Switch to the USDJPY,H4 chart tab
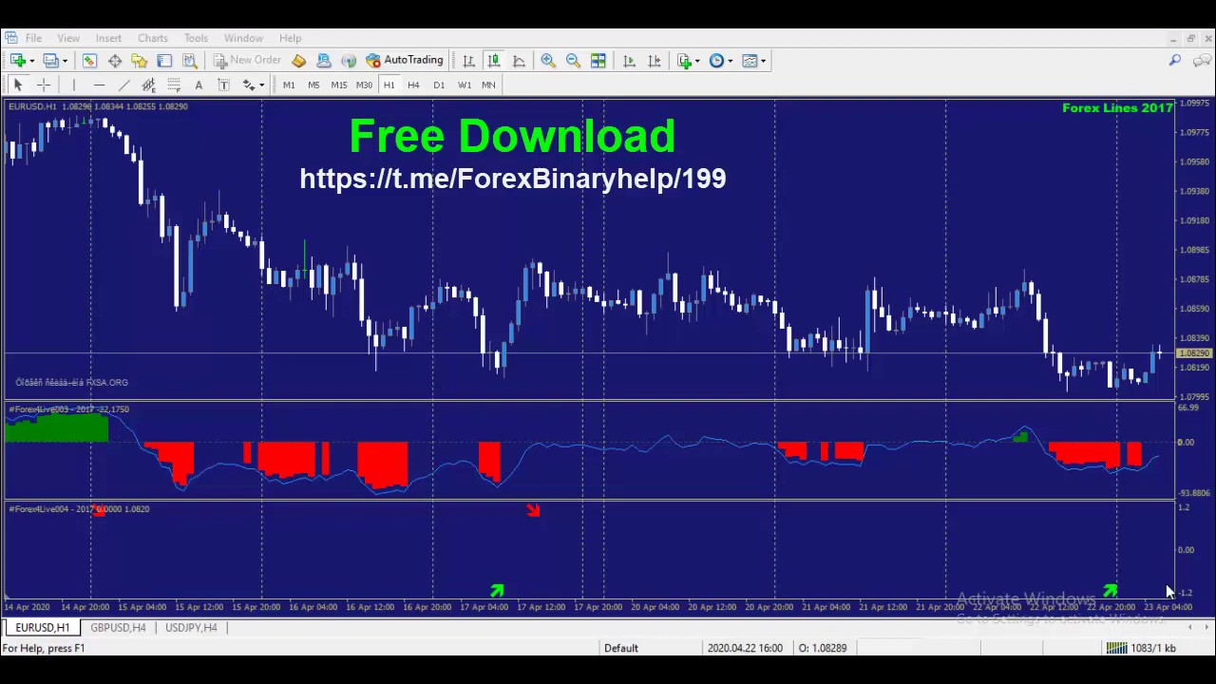Screen dimensions: 1216x684 [x=191, y=628]
